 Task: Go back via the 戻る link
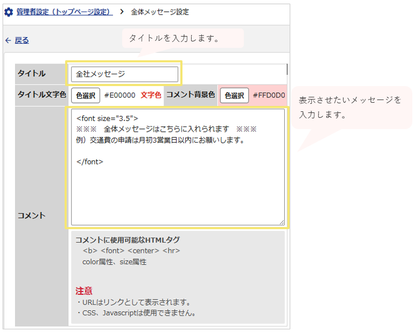[22, 40]
